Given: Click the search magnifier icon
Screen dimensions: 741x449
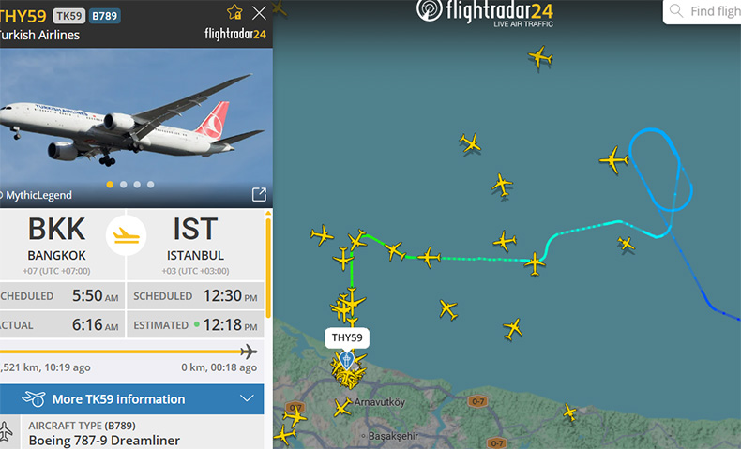Looking at the screenshot, I should point(676,10).
